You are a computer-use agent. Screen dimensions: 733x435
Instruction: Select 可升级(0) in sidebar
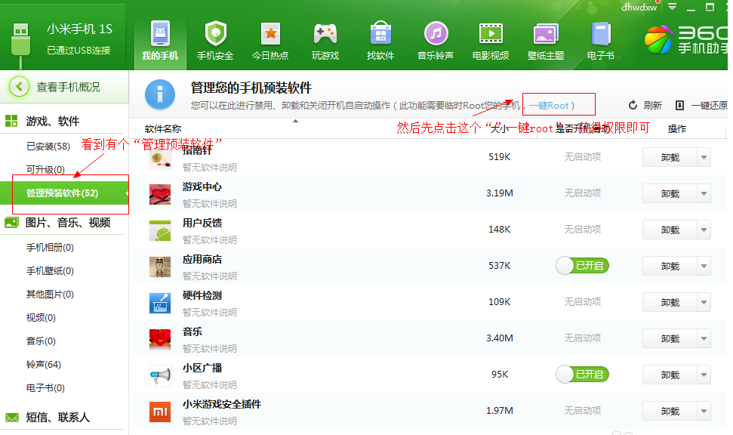pos(45,169)
